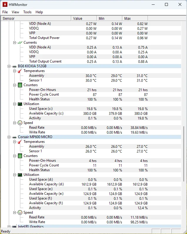Click the thermometer icon under Corsair MP600
187x234 pixels.
[20, 142]
